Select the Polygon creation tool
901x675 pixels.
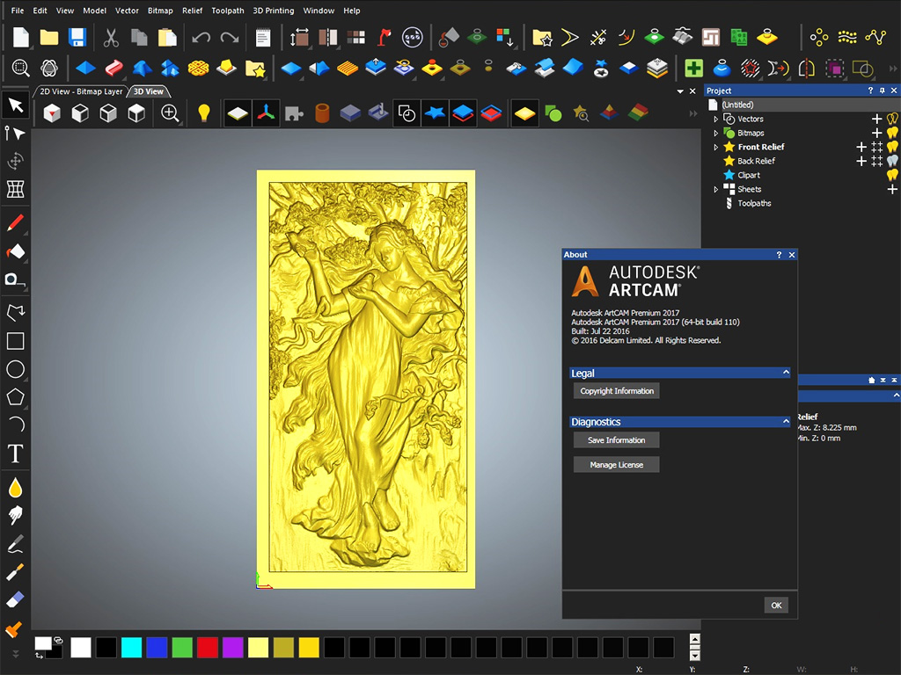[x=15, y=397]
